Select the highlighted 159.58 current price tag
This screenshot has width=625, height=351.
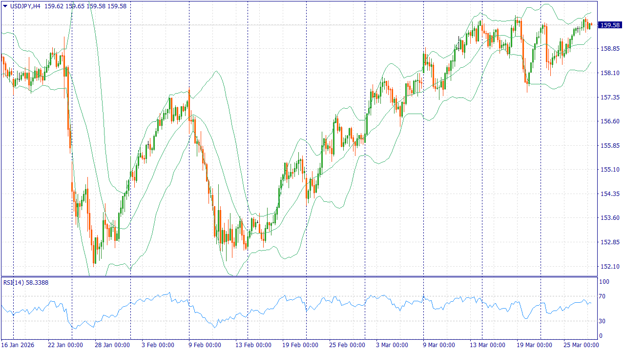[x=610, y=25]
